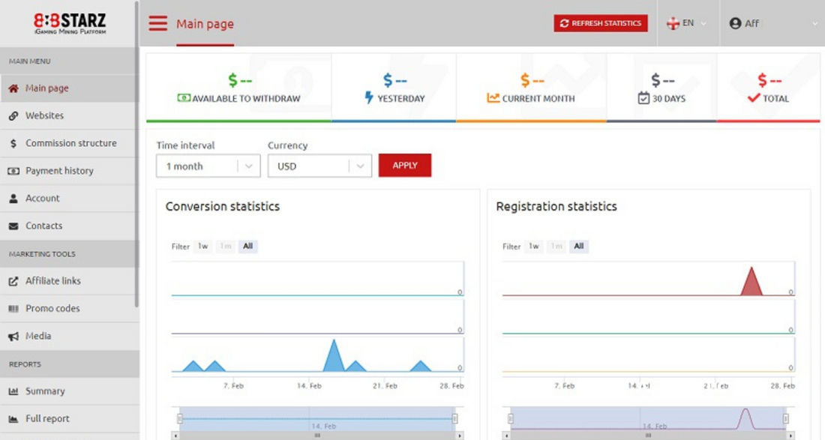The image size is (825, 440).
Task: Click the Conversion chart range navigator left handle
Action: pyautogui.click(x=179, y=419)
